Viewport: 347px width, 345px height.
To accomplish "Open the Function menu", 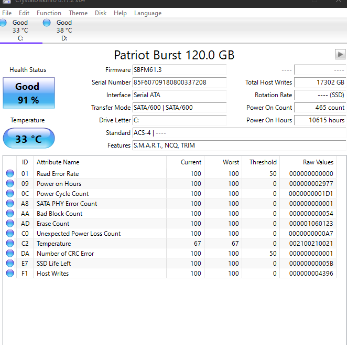I will [49, 13].
